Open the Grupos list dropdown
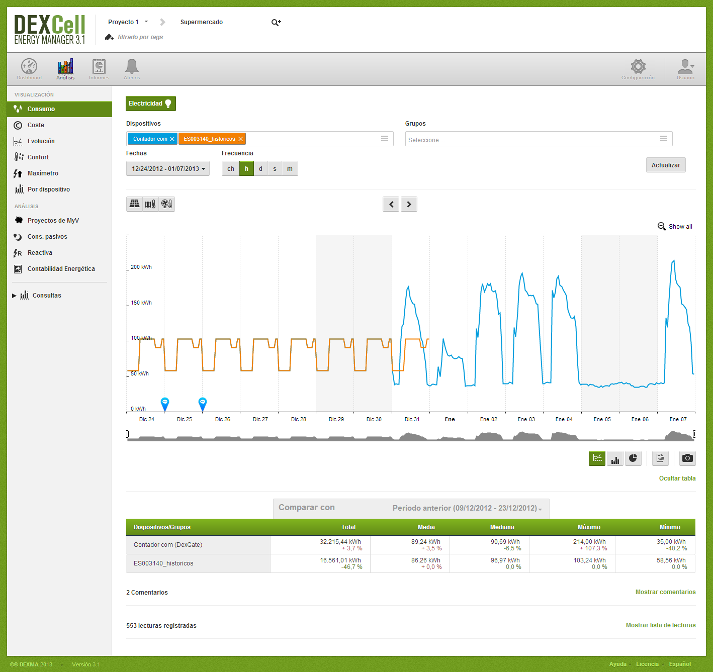This screenshot has height=672, width=713. (x=664, y=139)
